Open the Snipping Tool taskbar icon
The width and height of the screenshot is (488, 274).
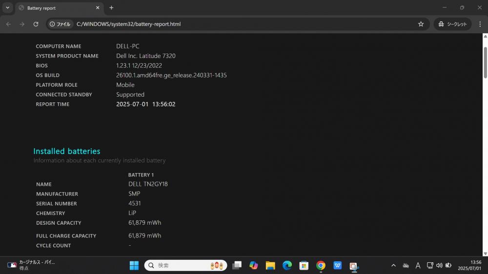354,266
